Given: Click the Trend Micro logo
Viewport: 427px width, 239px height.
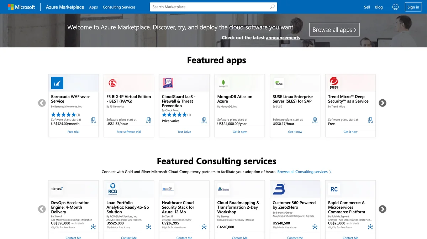Looking at the screenshot, I should (x=334, y=83).
